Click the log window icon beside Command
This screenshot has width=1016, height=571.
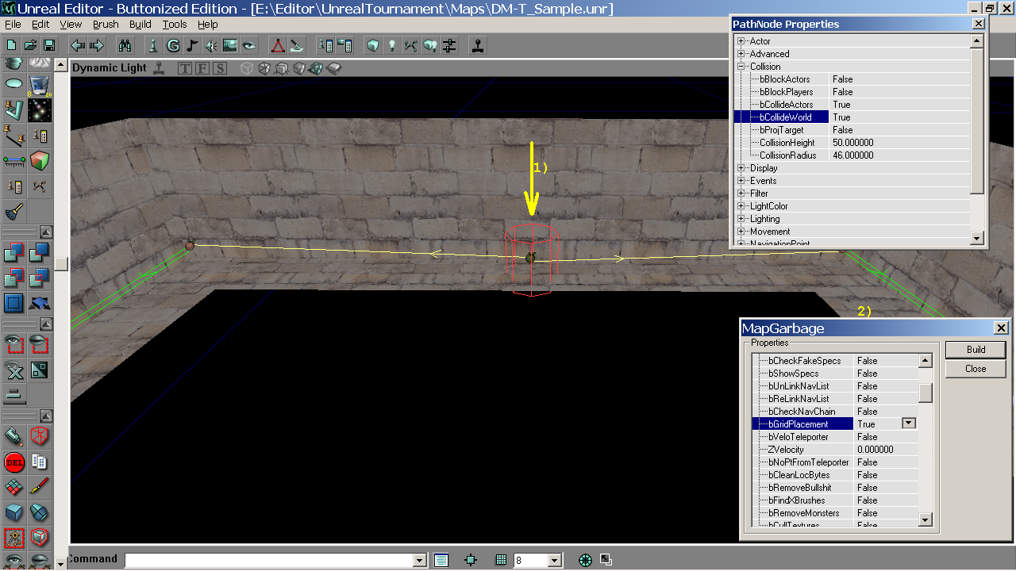pyautogui.click(x=441, y=560)
